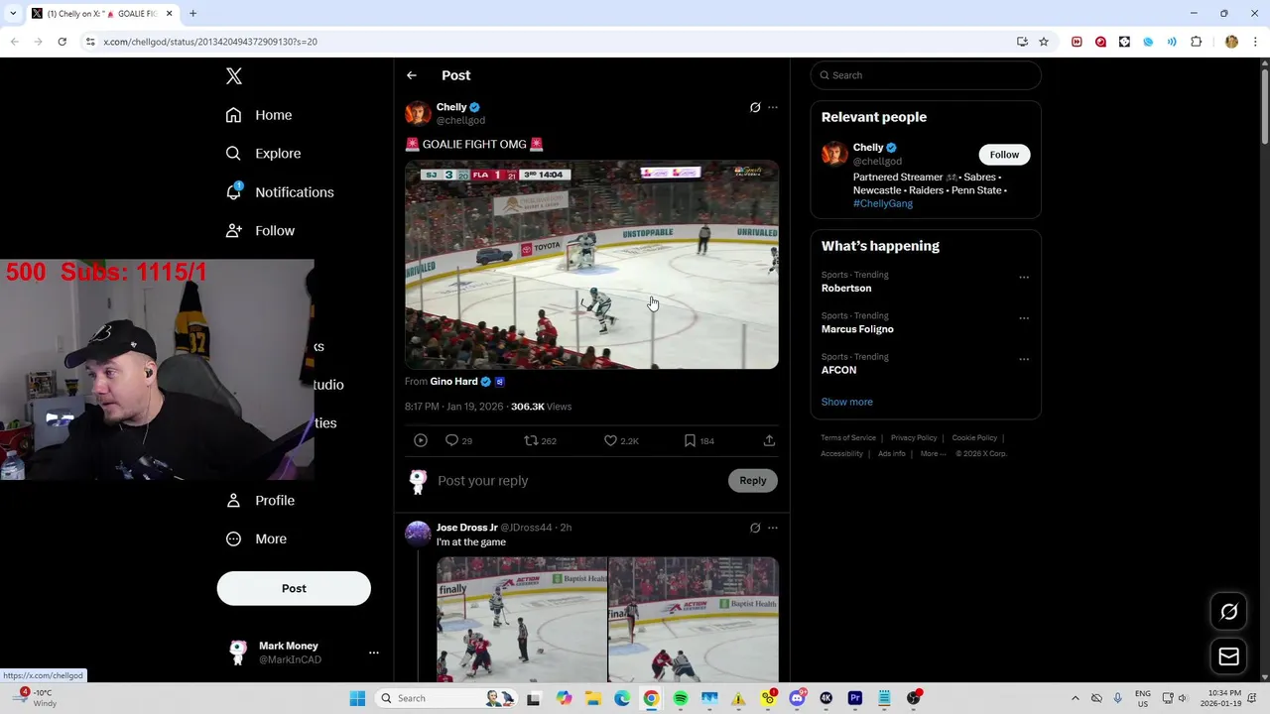Open Profile in X sidebar
This screenshot has height=714, width=1270.
(260, 501)
